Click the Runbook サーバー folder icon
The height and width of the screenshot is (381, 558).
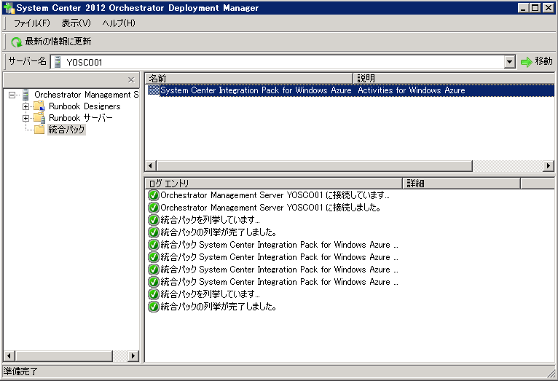pos(39,118)
